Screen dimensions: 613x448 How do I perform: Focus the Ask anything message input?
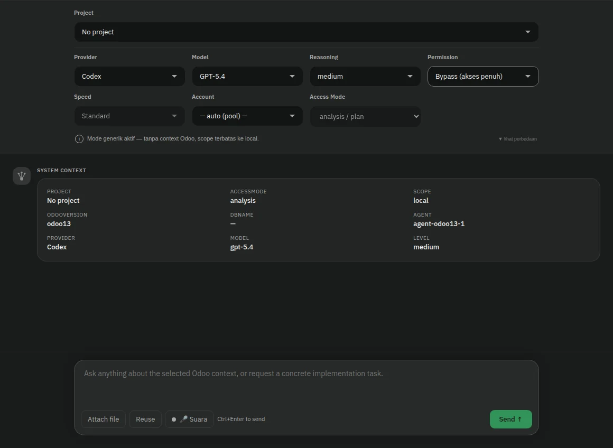[x=306, y=383]
